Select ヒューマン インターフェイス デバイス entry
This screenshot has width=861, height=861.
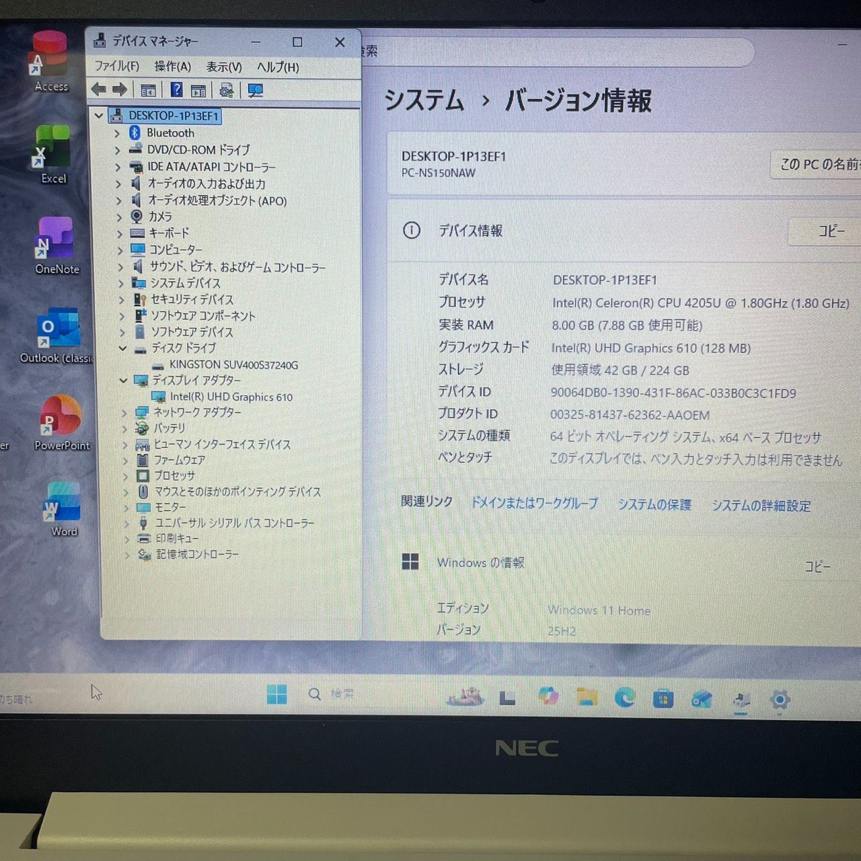pyautogui.click(x=223, y=445)
